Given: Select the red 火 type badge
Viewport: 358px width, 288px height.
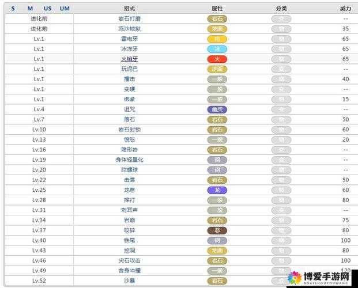Looking at the screenshot, I should [x=217, y=59].
